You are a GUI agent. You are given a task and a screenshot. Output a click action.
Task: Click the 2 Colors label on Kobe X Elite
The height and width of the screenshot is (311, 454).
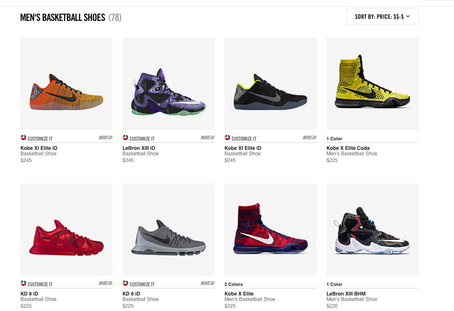[233, 284]
